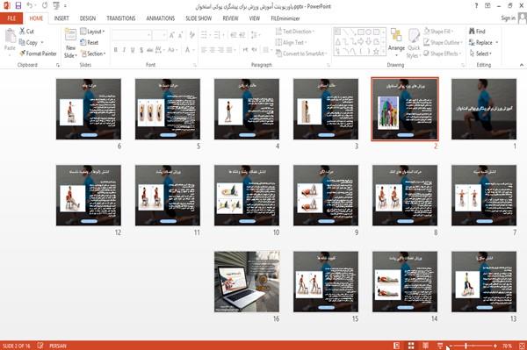Open the font name combo box
527x350 pixels.
[131, 35]
